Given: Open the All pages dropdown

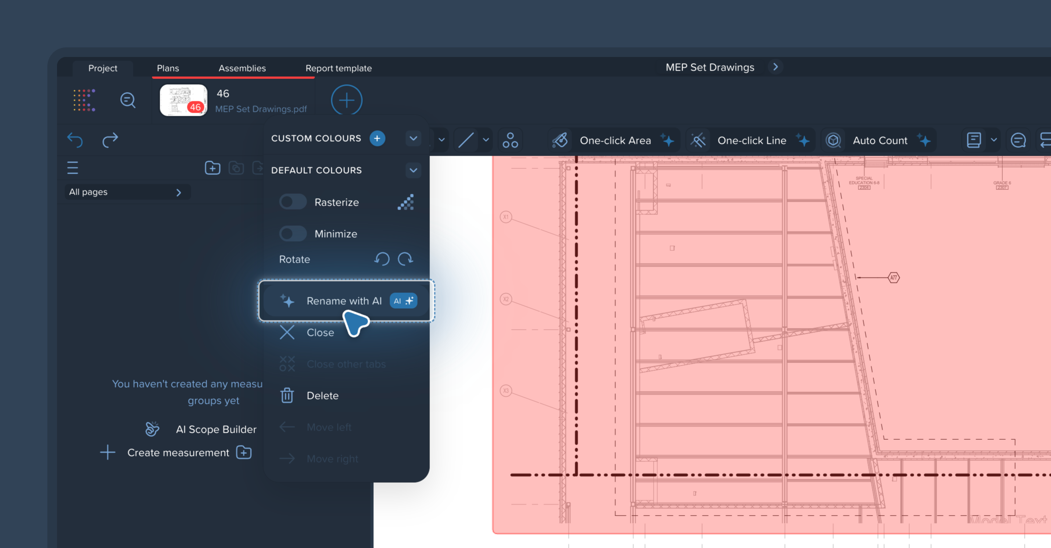Looking at the screenshot, I should (x=126, y=192).
